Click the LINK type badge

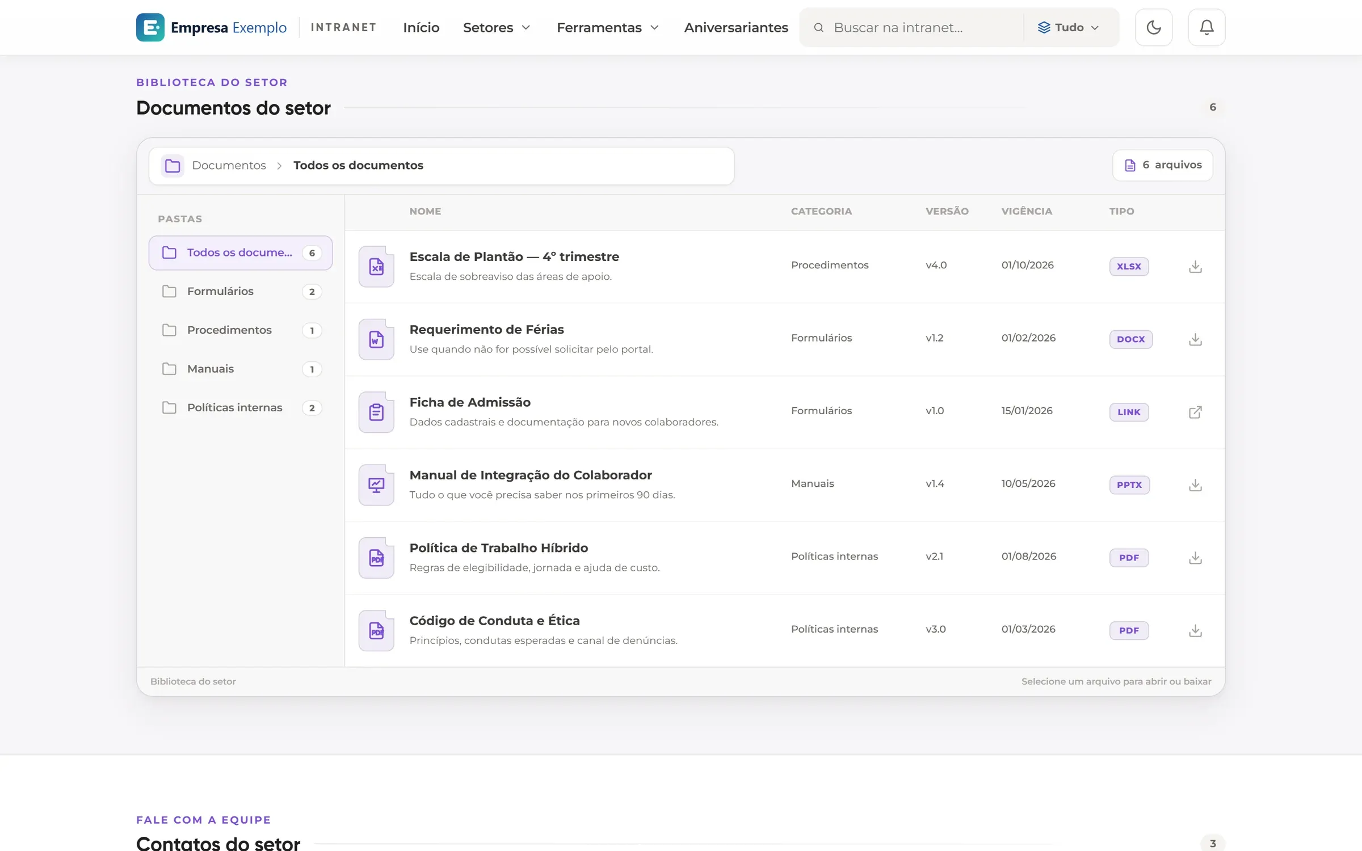(x=1129, y=412)
